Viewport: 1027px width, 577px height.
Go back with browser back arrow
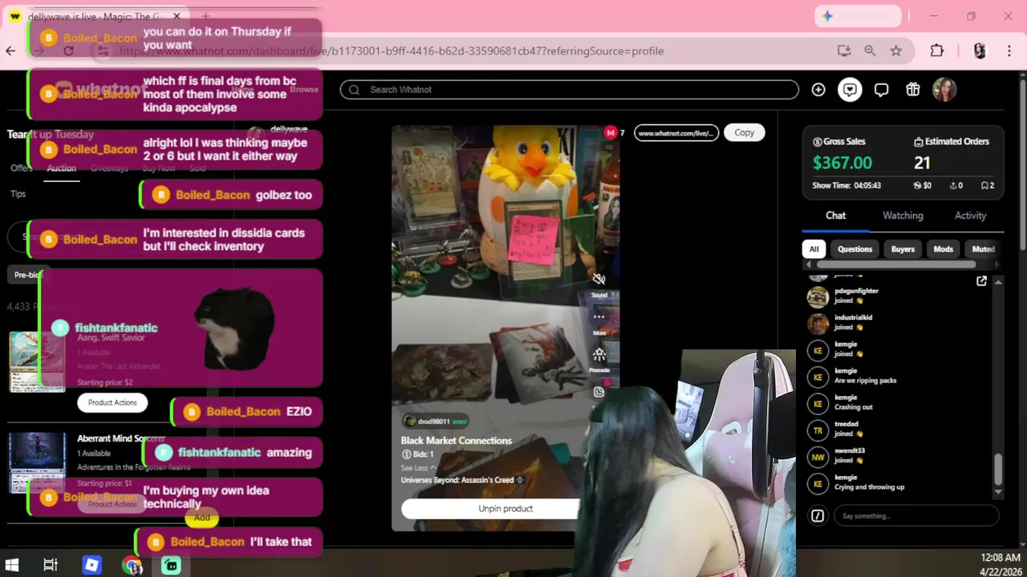click(x=10, y=50)
